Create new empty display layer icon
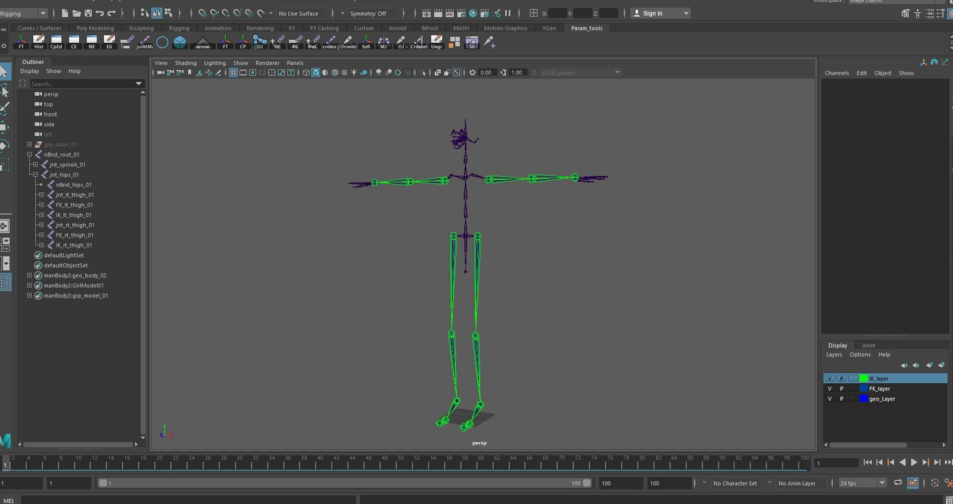 930,365
